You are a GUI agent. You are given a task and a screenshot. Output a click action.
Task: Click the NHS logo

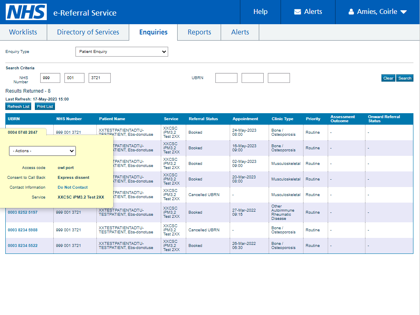[x=26, y=12]
